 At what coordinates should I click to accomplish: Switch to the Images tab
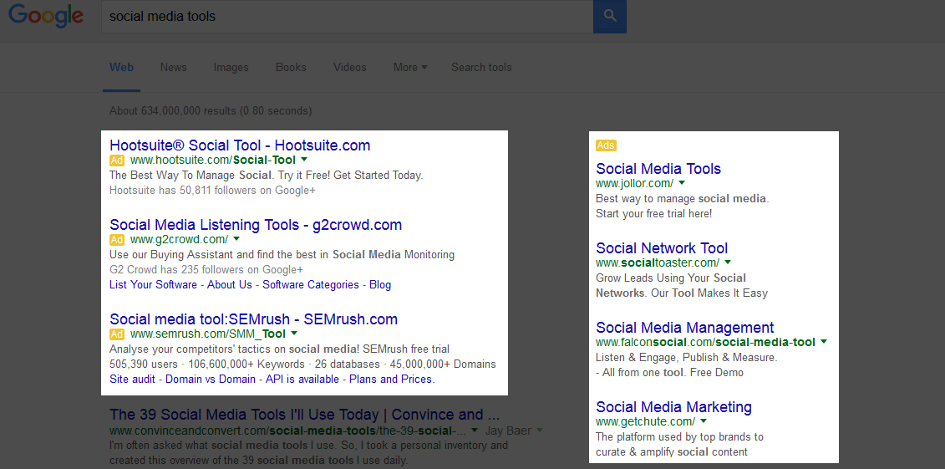231,68
